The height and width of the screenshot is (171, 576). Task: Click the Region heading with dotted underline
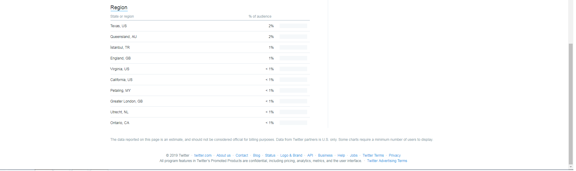[x=119, y=7]
